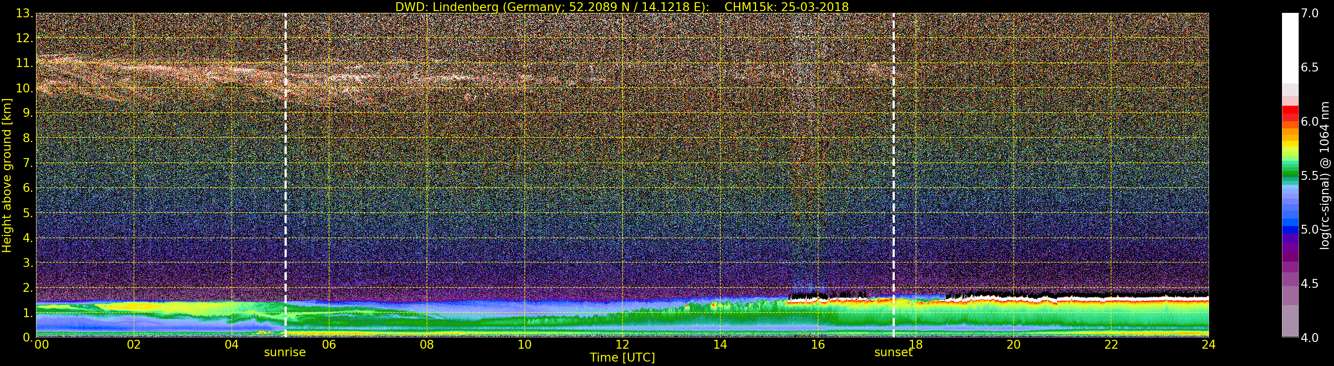Click the colorbar tick value 6.0
The image size is (1334, 366).
tap(1310, 122)
